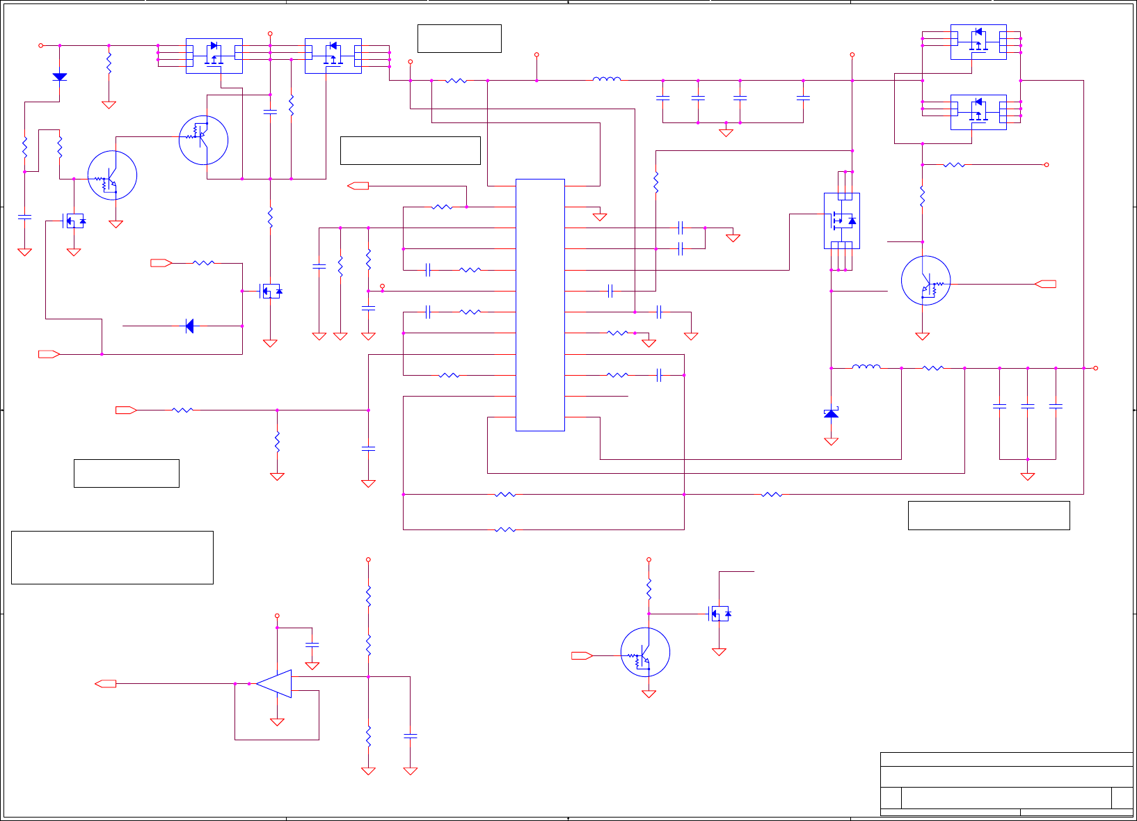
Task: Select the upper of two stacked MOSFET packages
Action: coord(978,42)
